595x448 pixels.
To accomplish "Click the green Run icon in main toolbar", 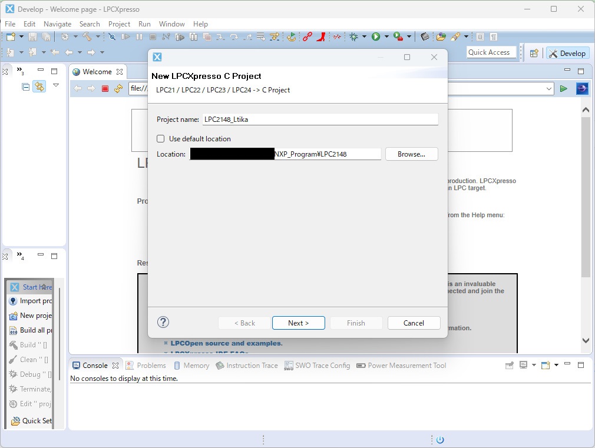I will click(x=376, y=36).
